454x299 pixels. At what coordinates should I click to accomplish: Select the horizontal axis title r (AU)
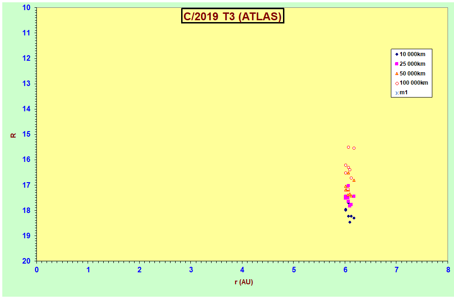click(244, 282)
